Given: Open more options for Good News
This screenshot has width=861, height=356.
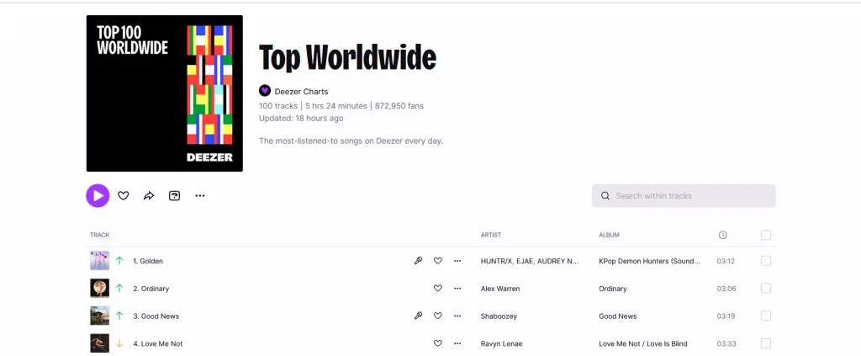Looking at the screenshot, I should (457, 316).
